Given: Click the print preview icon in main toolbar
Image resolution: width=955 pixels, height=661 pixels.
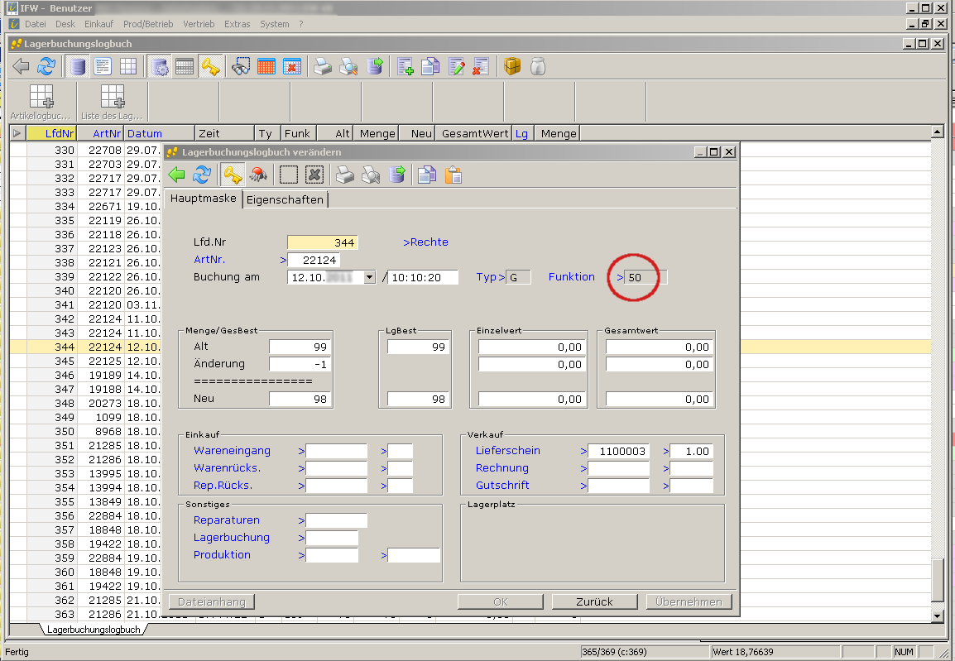Looking at the screenshot, I should pyautogui.click(x=349, y=67).
